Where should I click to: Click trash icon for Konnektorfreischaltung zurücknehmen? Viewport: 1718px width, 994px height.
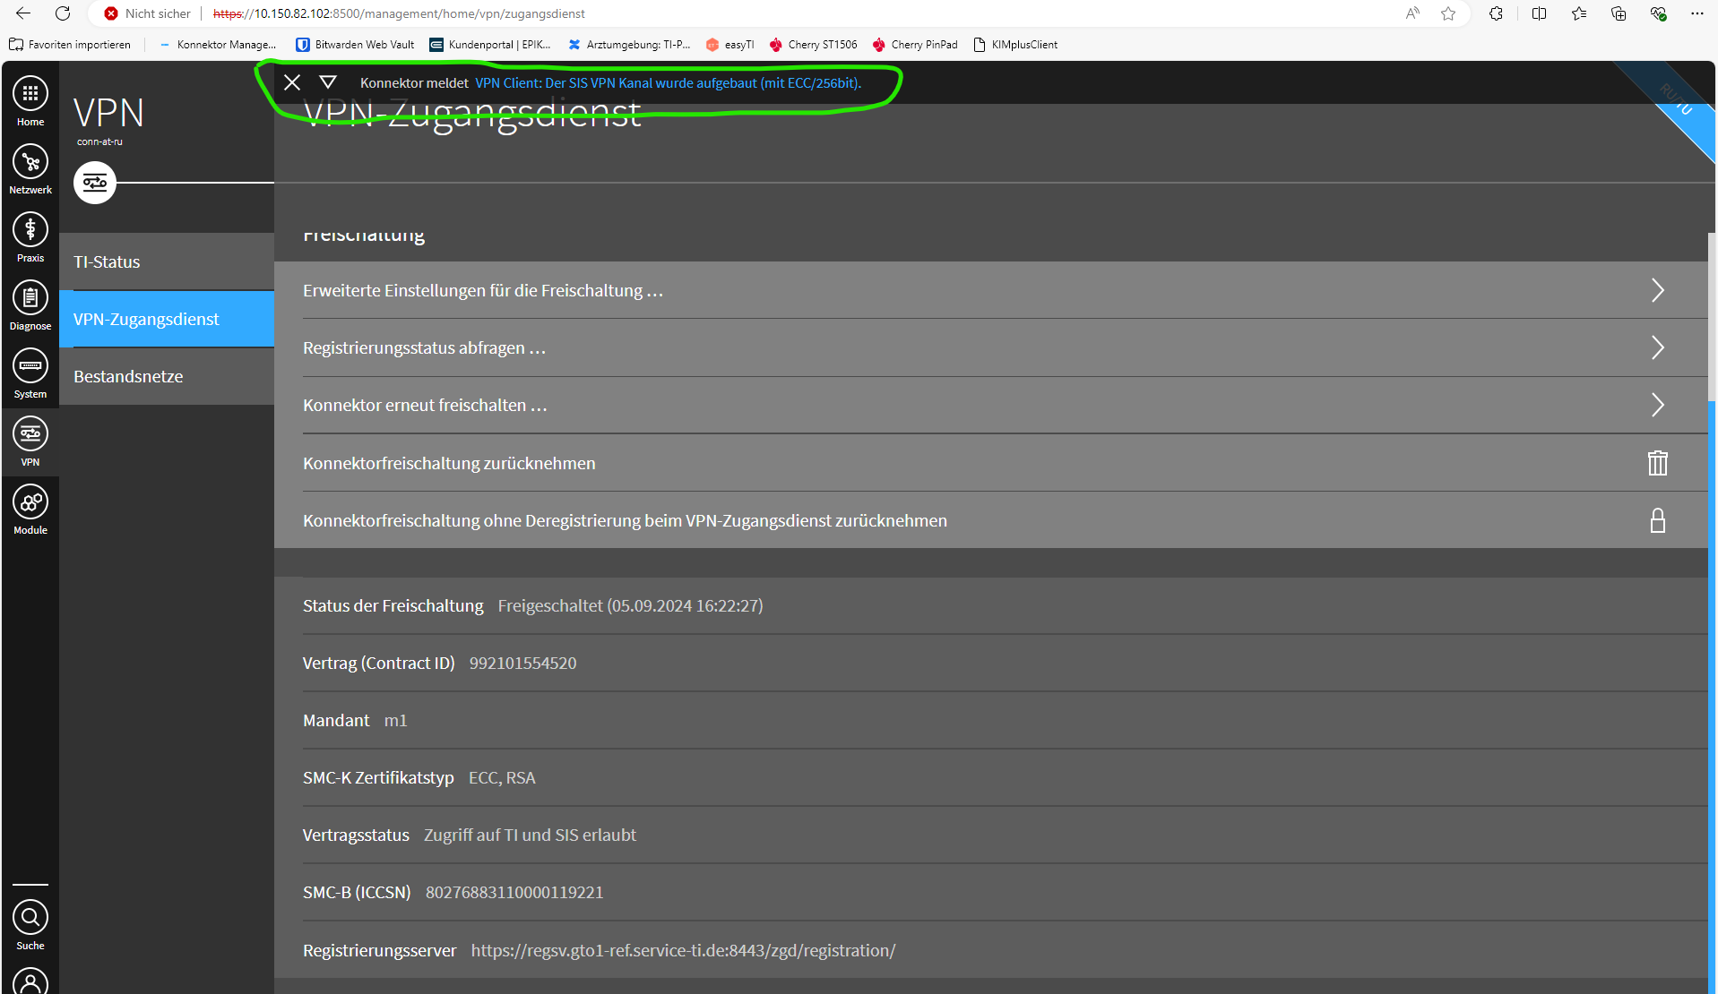coord(1657,463)
